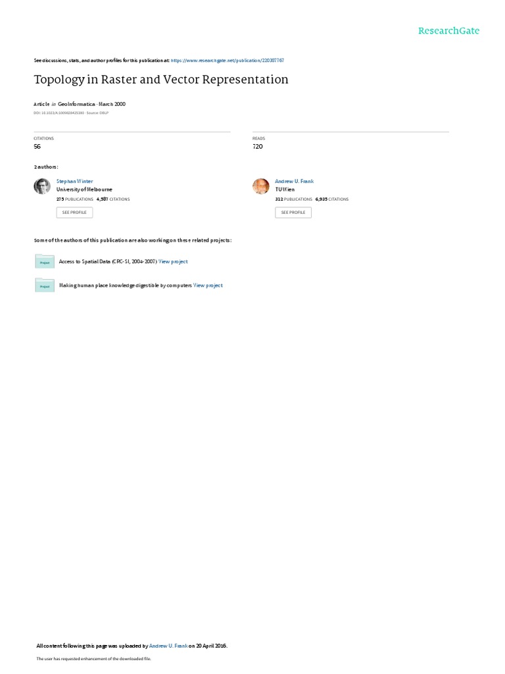Open Stephan Winter's profile photo
Image resolution: width=505 pixels, height=674 pixels.
[x=42, y=186]
